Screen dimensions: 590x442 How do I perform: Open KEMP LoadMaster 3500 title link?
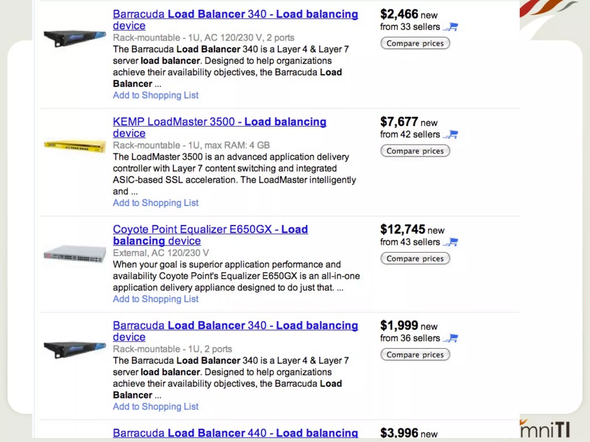[219, 122]
